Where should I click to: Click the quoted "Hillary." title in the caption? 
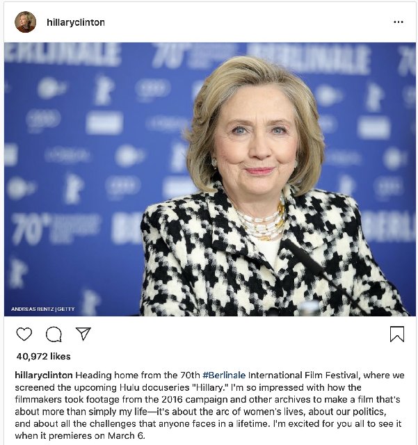tap(211, 387)
